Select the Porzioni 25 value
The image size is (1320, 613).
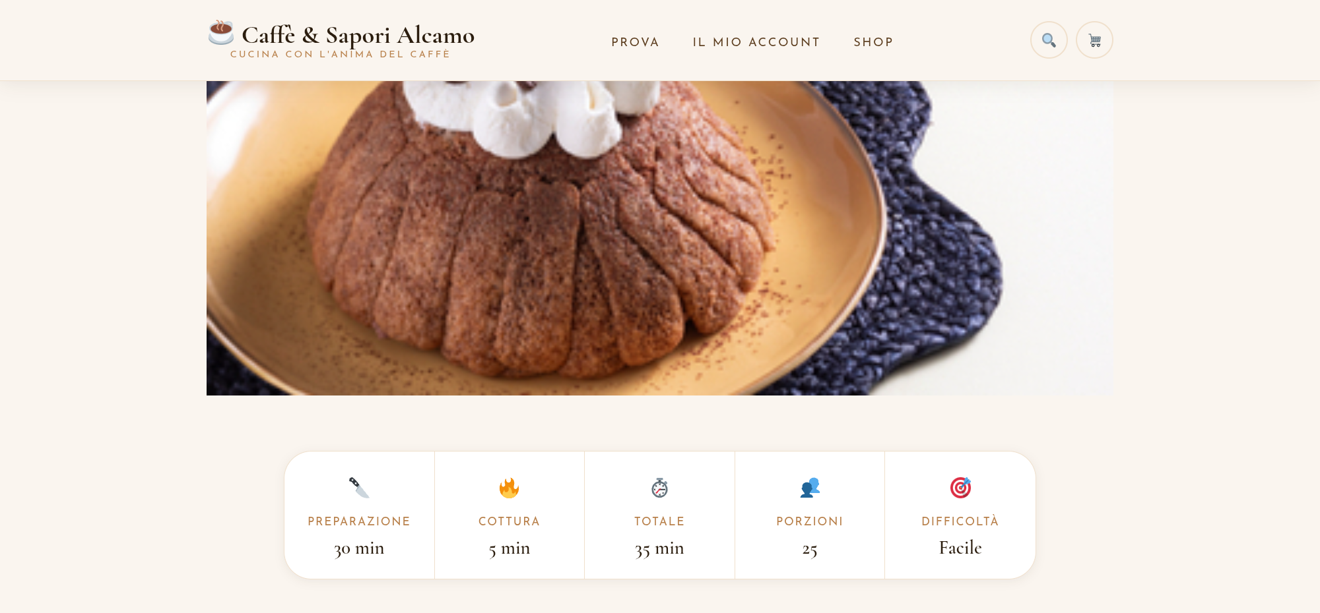(810, 549)
